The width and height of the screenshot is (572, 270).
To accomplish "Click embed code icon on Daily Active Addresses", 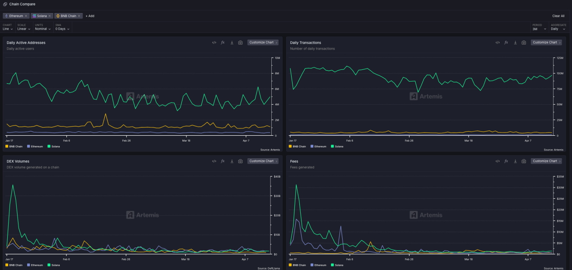I will click(214, 42).
